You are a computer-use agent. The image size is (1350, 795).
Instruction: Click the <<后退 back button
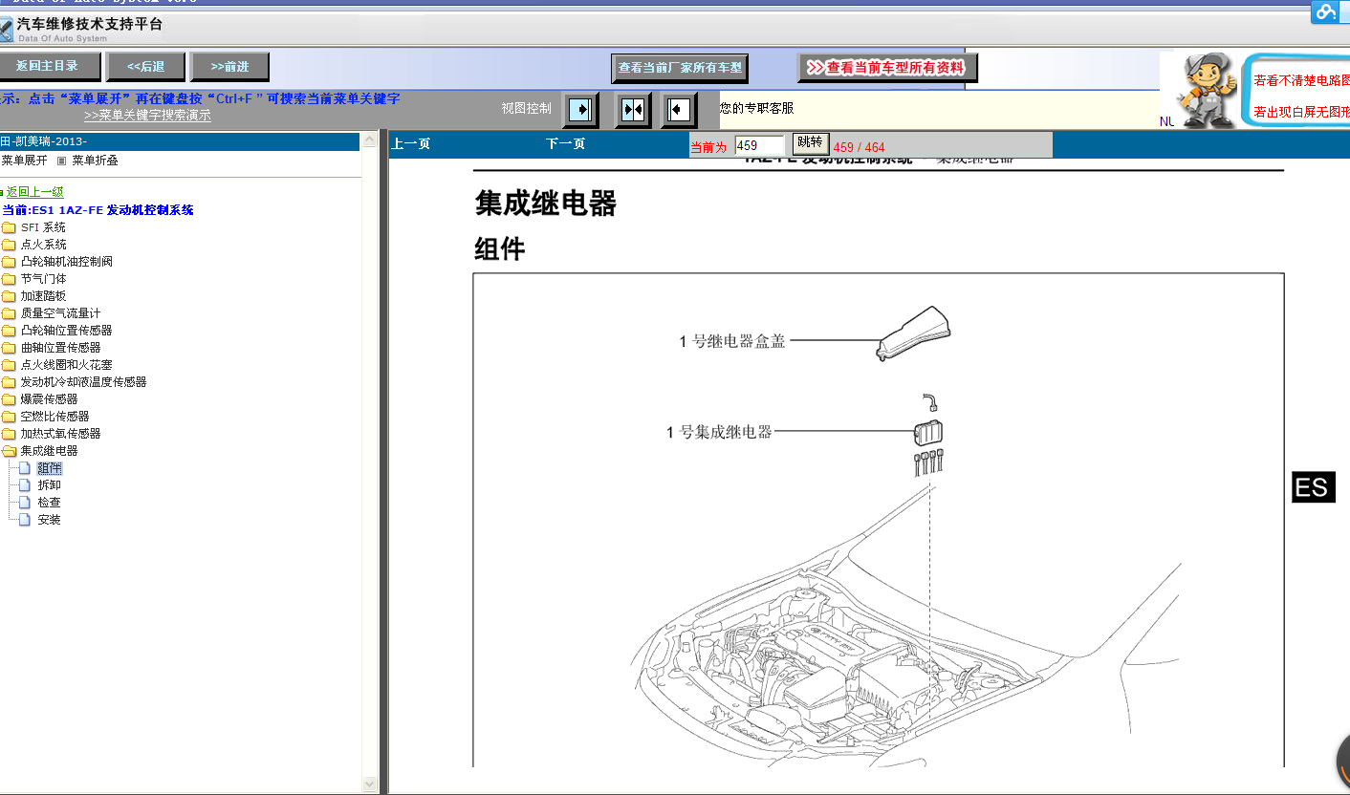pos(145,67)
